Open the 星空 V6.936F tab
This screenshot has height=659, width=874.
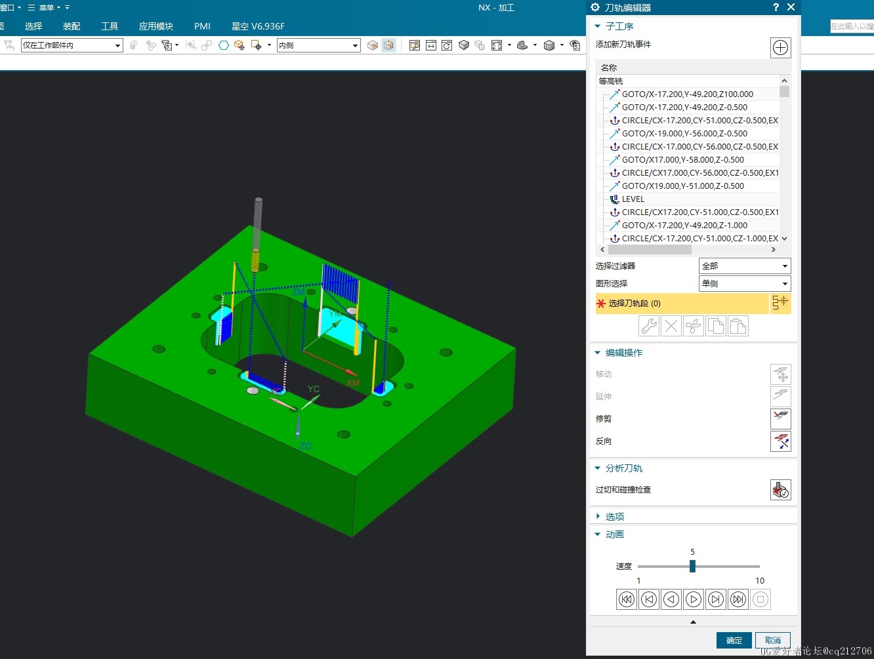[x=258, y=26]
